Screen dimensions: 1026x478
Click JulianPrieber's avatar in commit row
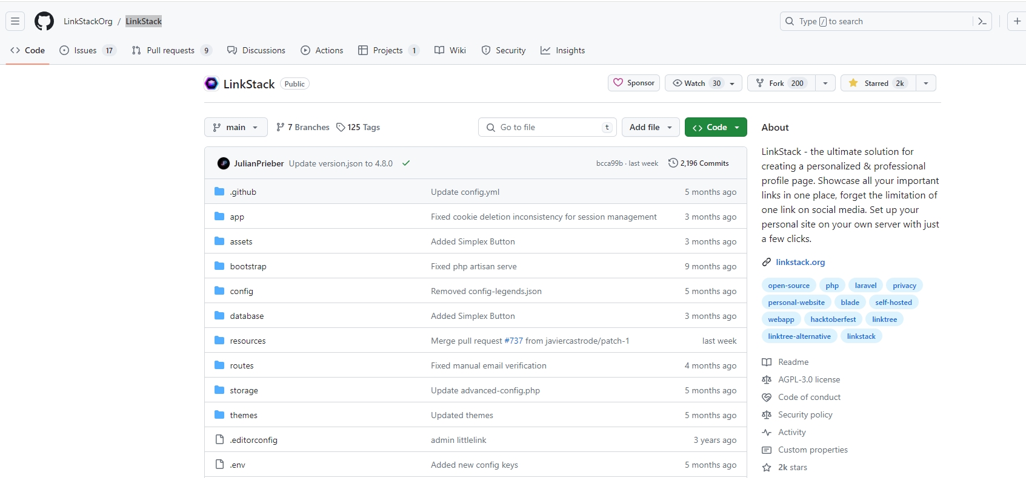(x=224, y=163)
